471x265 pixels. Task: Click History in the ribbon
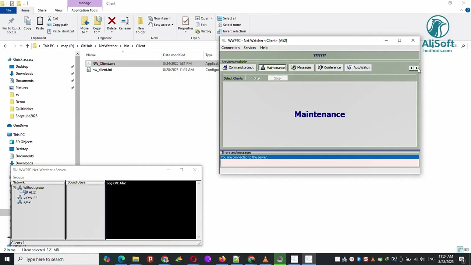point(203,31)
